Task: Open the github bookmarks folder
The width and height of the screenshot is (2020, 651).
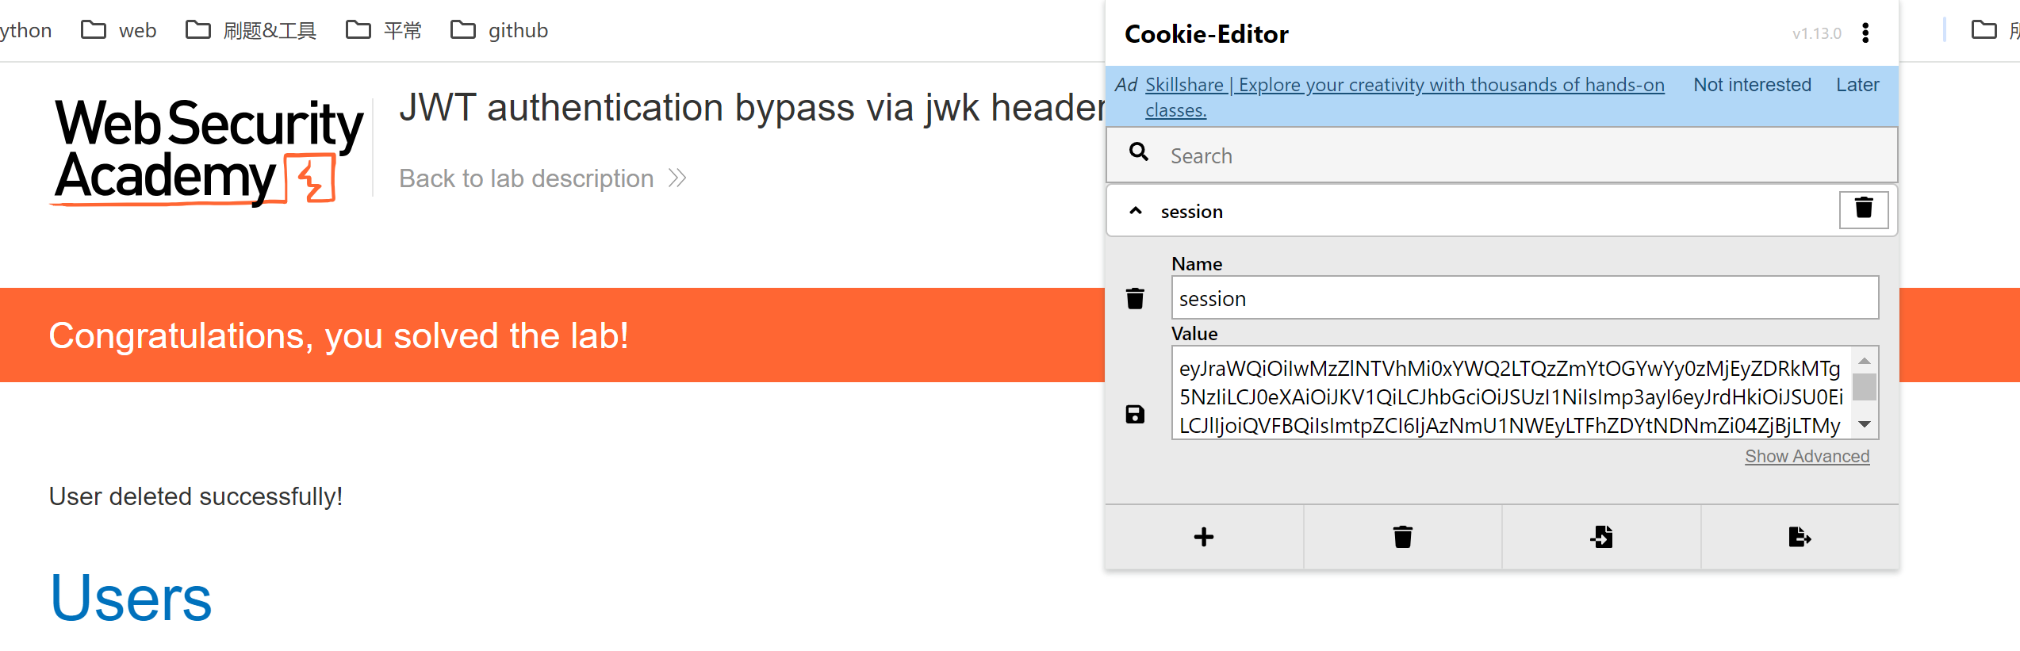Action: tap(500, 30)
